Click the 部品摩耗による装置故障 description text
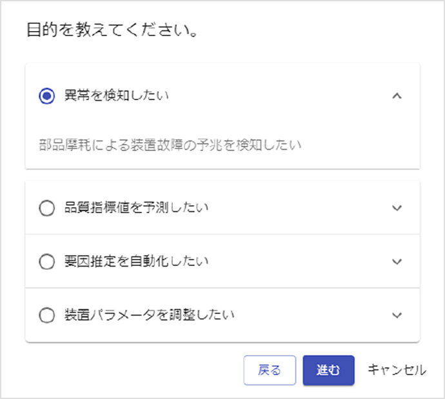445x399 pixels. tap(170, 145)
